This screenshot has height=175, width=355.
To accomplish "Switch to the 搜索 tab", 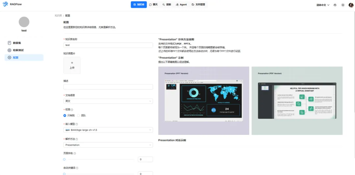I will tap(167, 5).
